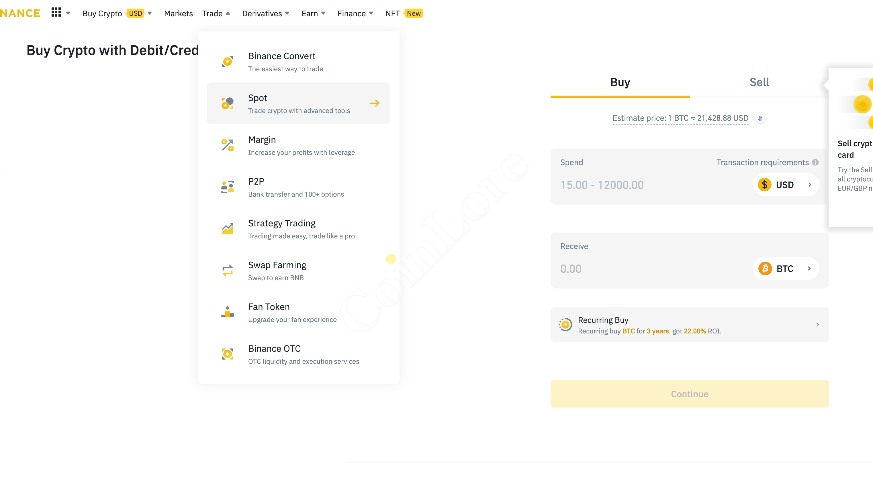The height and width of the screenshot is (486, 873).
Task: Click the Binance logo
Action: [x=20, y=13]
